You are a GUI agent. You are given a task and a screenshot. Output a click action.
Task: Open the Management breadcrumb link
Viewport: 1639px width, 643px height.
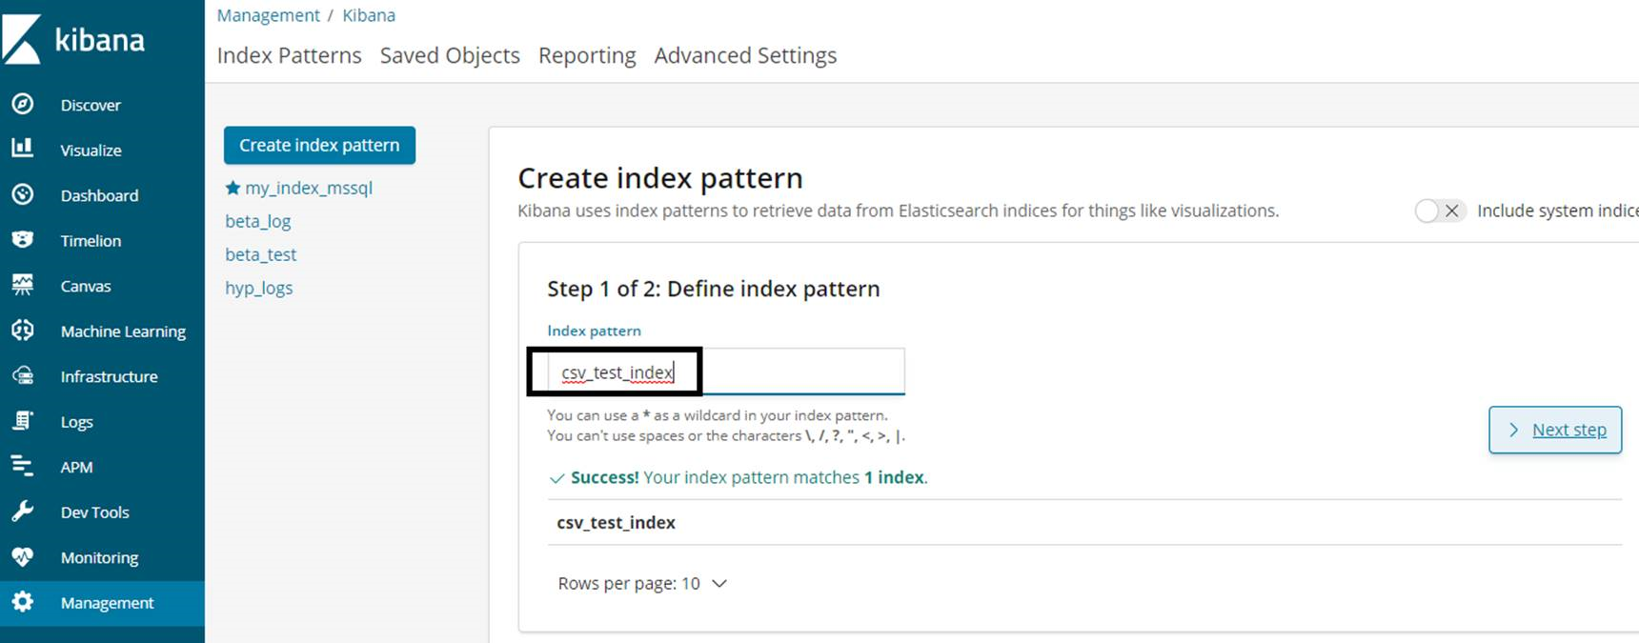tap(269, 15)
